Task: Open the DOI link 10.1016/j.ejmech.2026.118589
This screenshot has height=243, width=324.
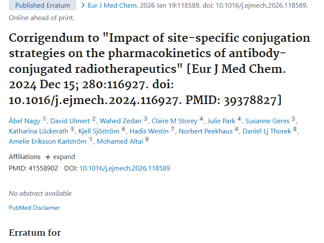Action: coord(124,168)
